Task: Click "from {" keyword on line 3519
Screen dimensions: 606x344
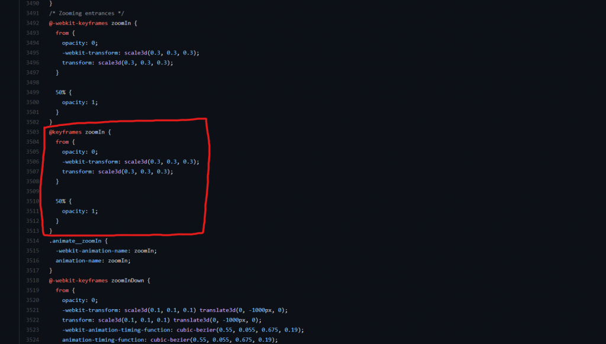Action: click(65, 290)
